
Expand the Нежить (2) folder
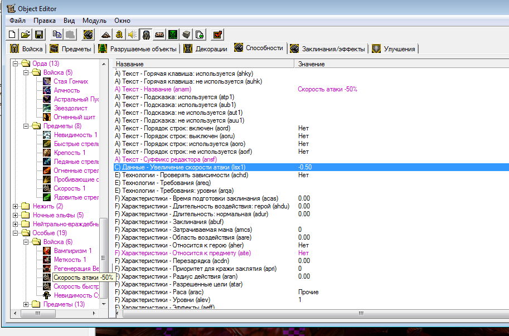point(15,206)
